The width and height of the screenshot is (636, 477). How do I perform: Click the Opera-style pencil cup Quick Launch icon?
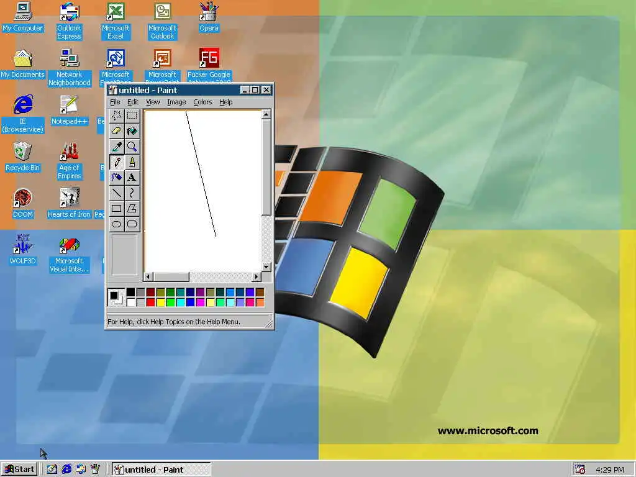pyautogui.click(x=95, y=470)
